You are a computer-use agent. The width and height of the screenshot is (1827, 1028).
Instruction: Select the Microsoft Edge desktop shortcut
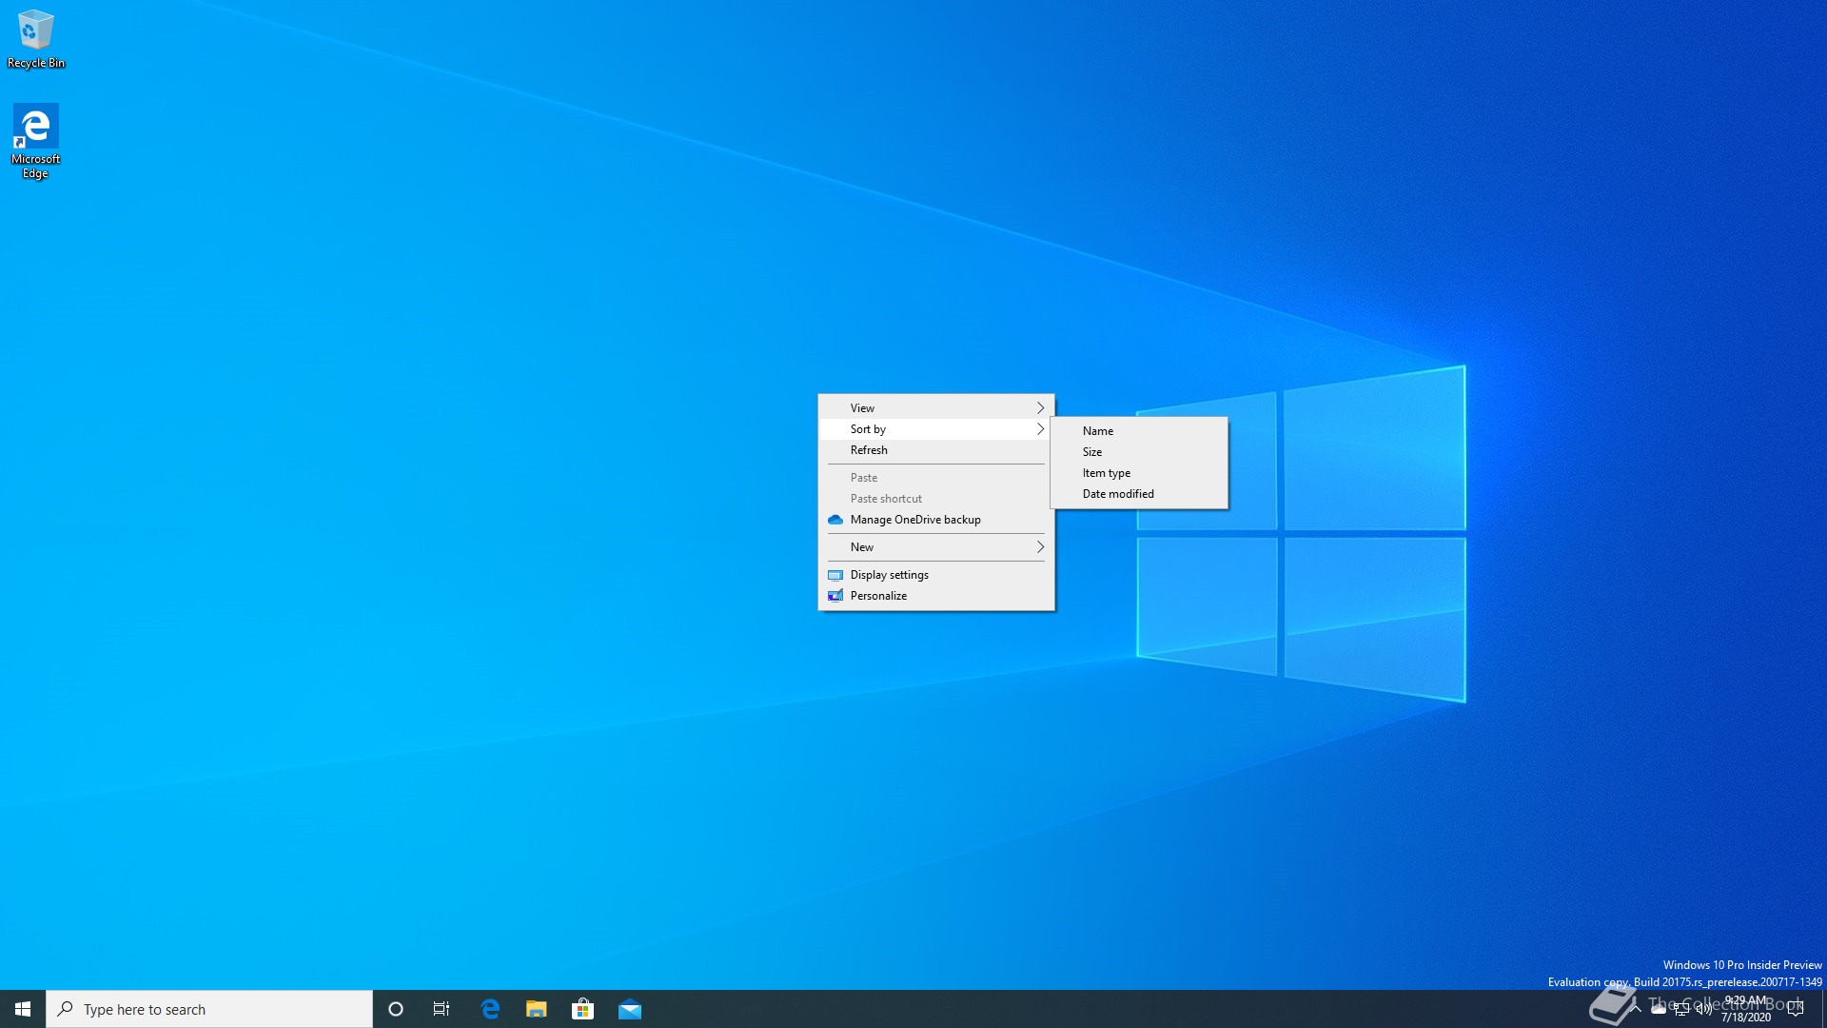click(x=35, y=138)
